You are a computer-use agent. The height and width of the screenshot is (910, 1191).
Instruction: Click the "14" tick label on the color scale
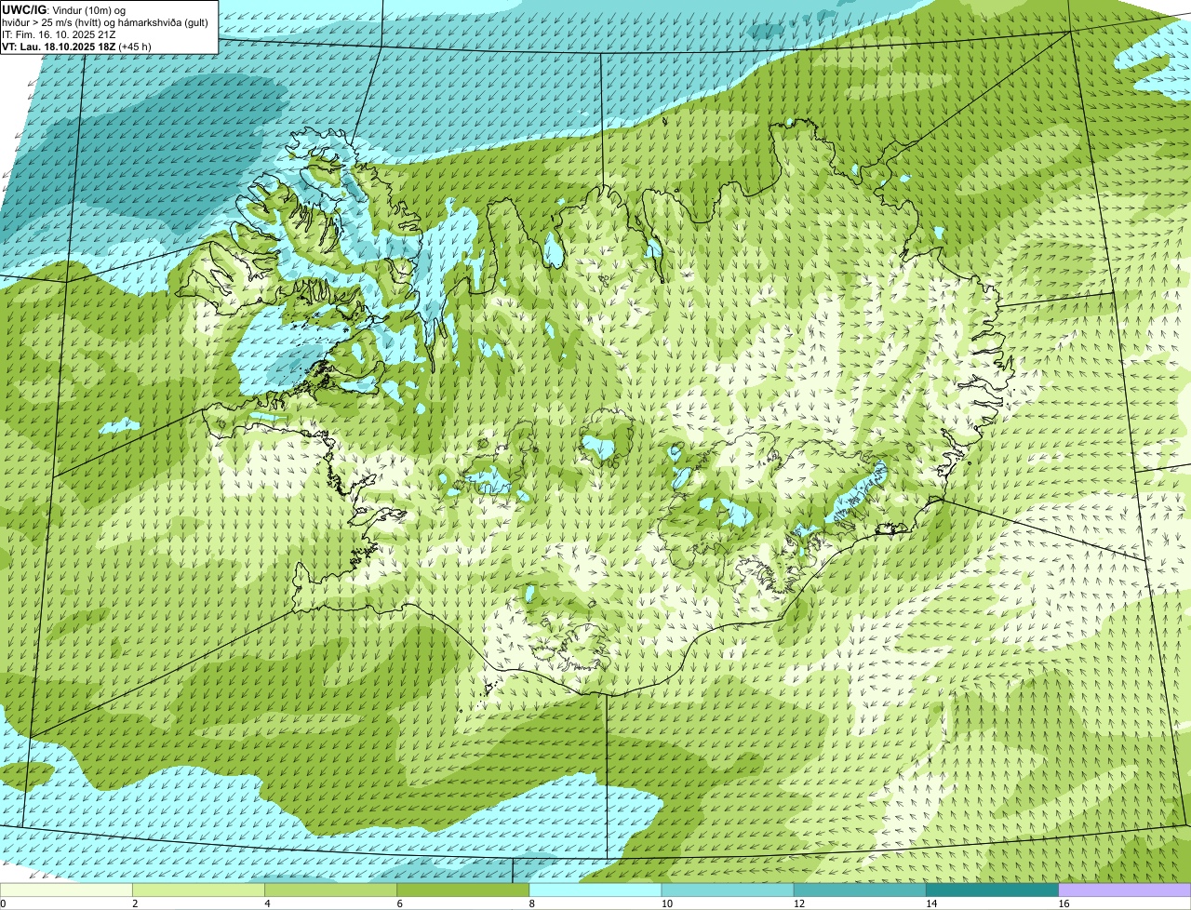tap(930, 903)
